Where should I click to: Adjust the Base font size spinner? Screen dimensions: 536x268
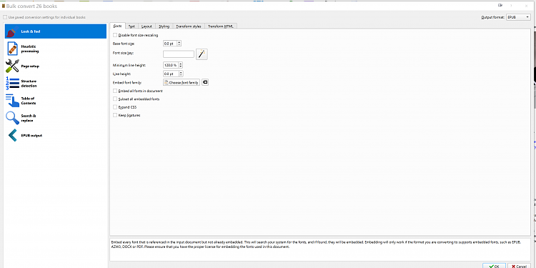[172, 44]
